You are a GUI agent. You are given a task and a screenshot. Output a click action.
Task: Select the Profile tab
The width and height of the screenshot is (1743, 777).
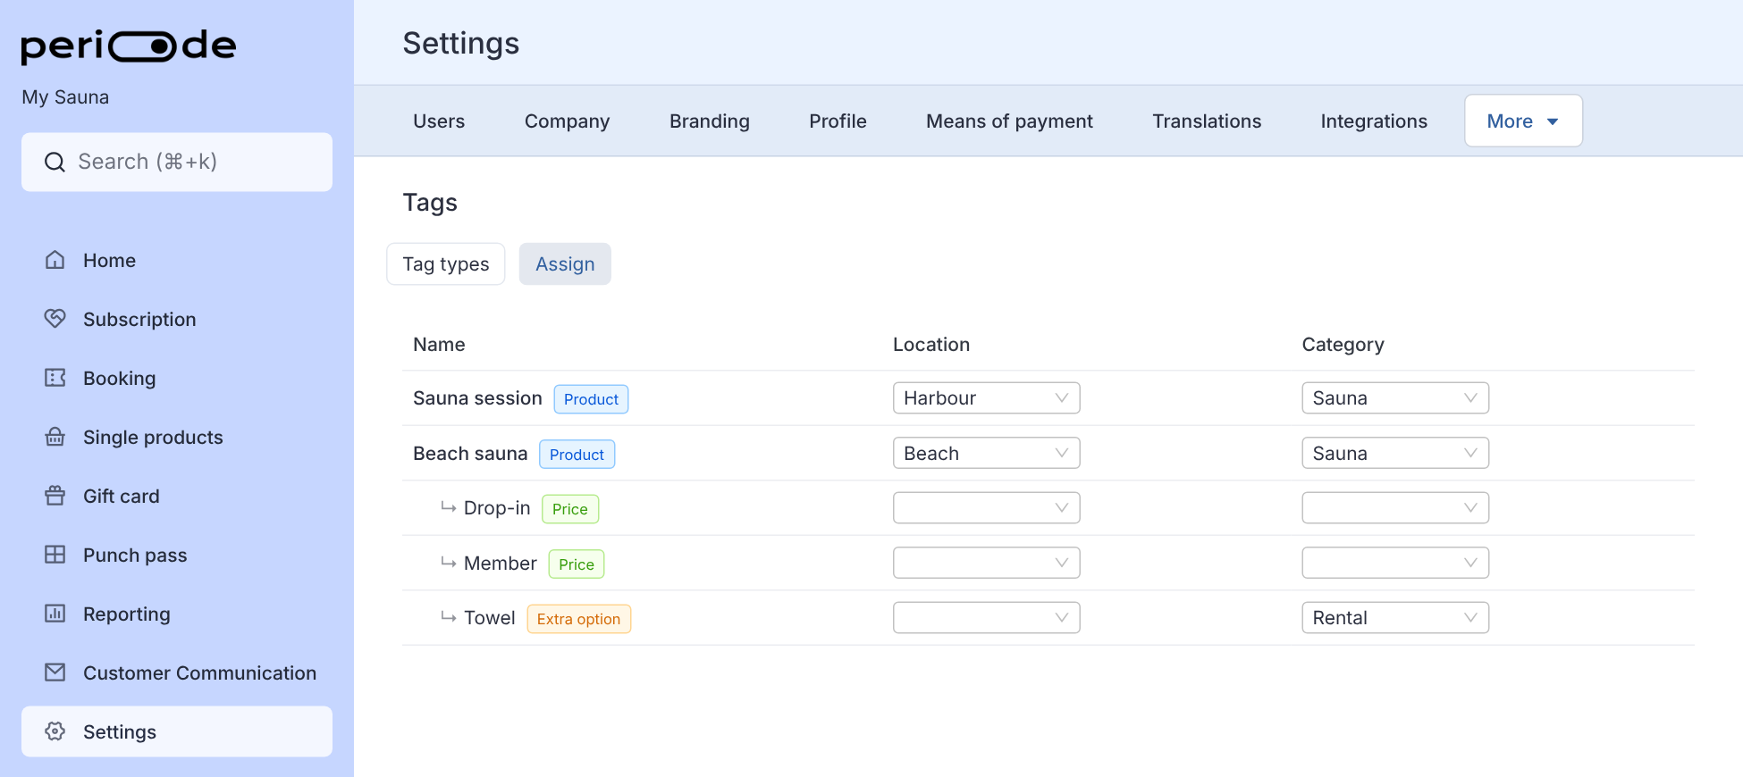(838, 121)
